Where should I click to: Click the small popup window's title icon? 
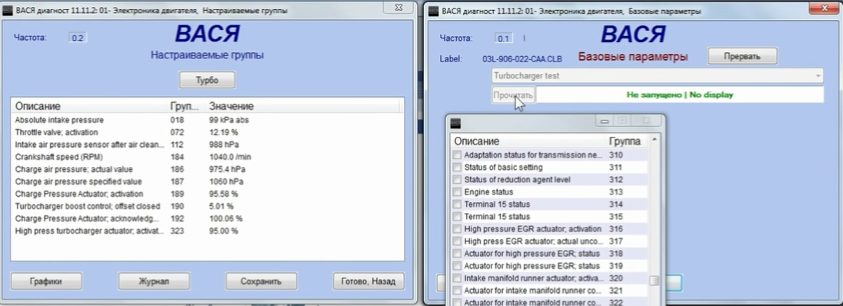coord(455,122)
